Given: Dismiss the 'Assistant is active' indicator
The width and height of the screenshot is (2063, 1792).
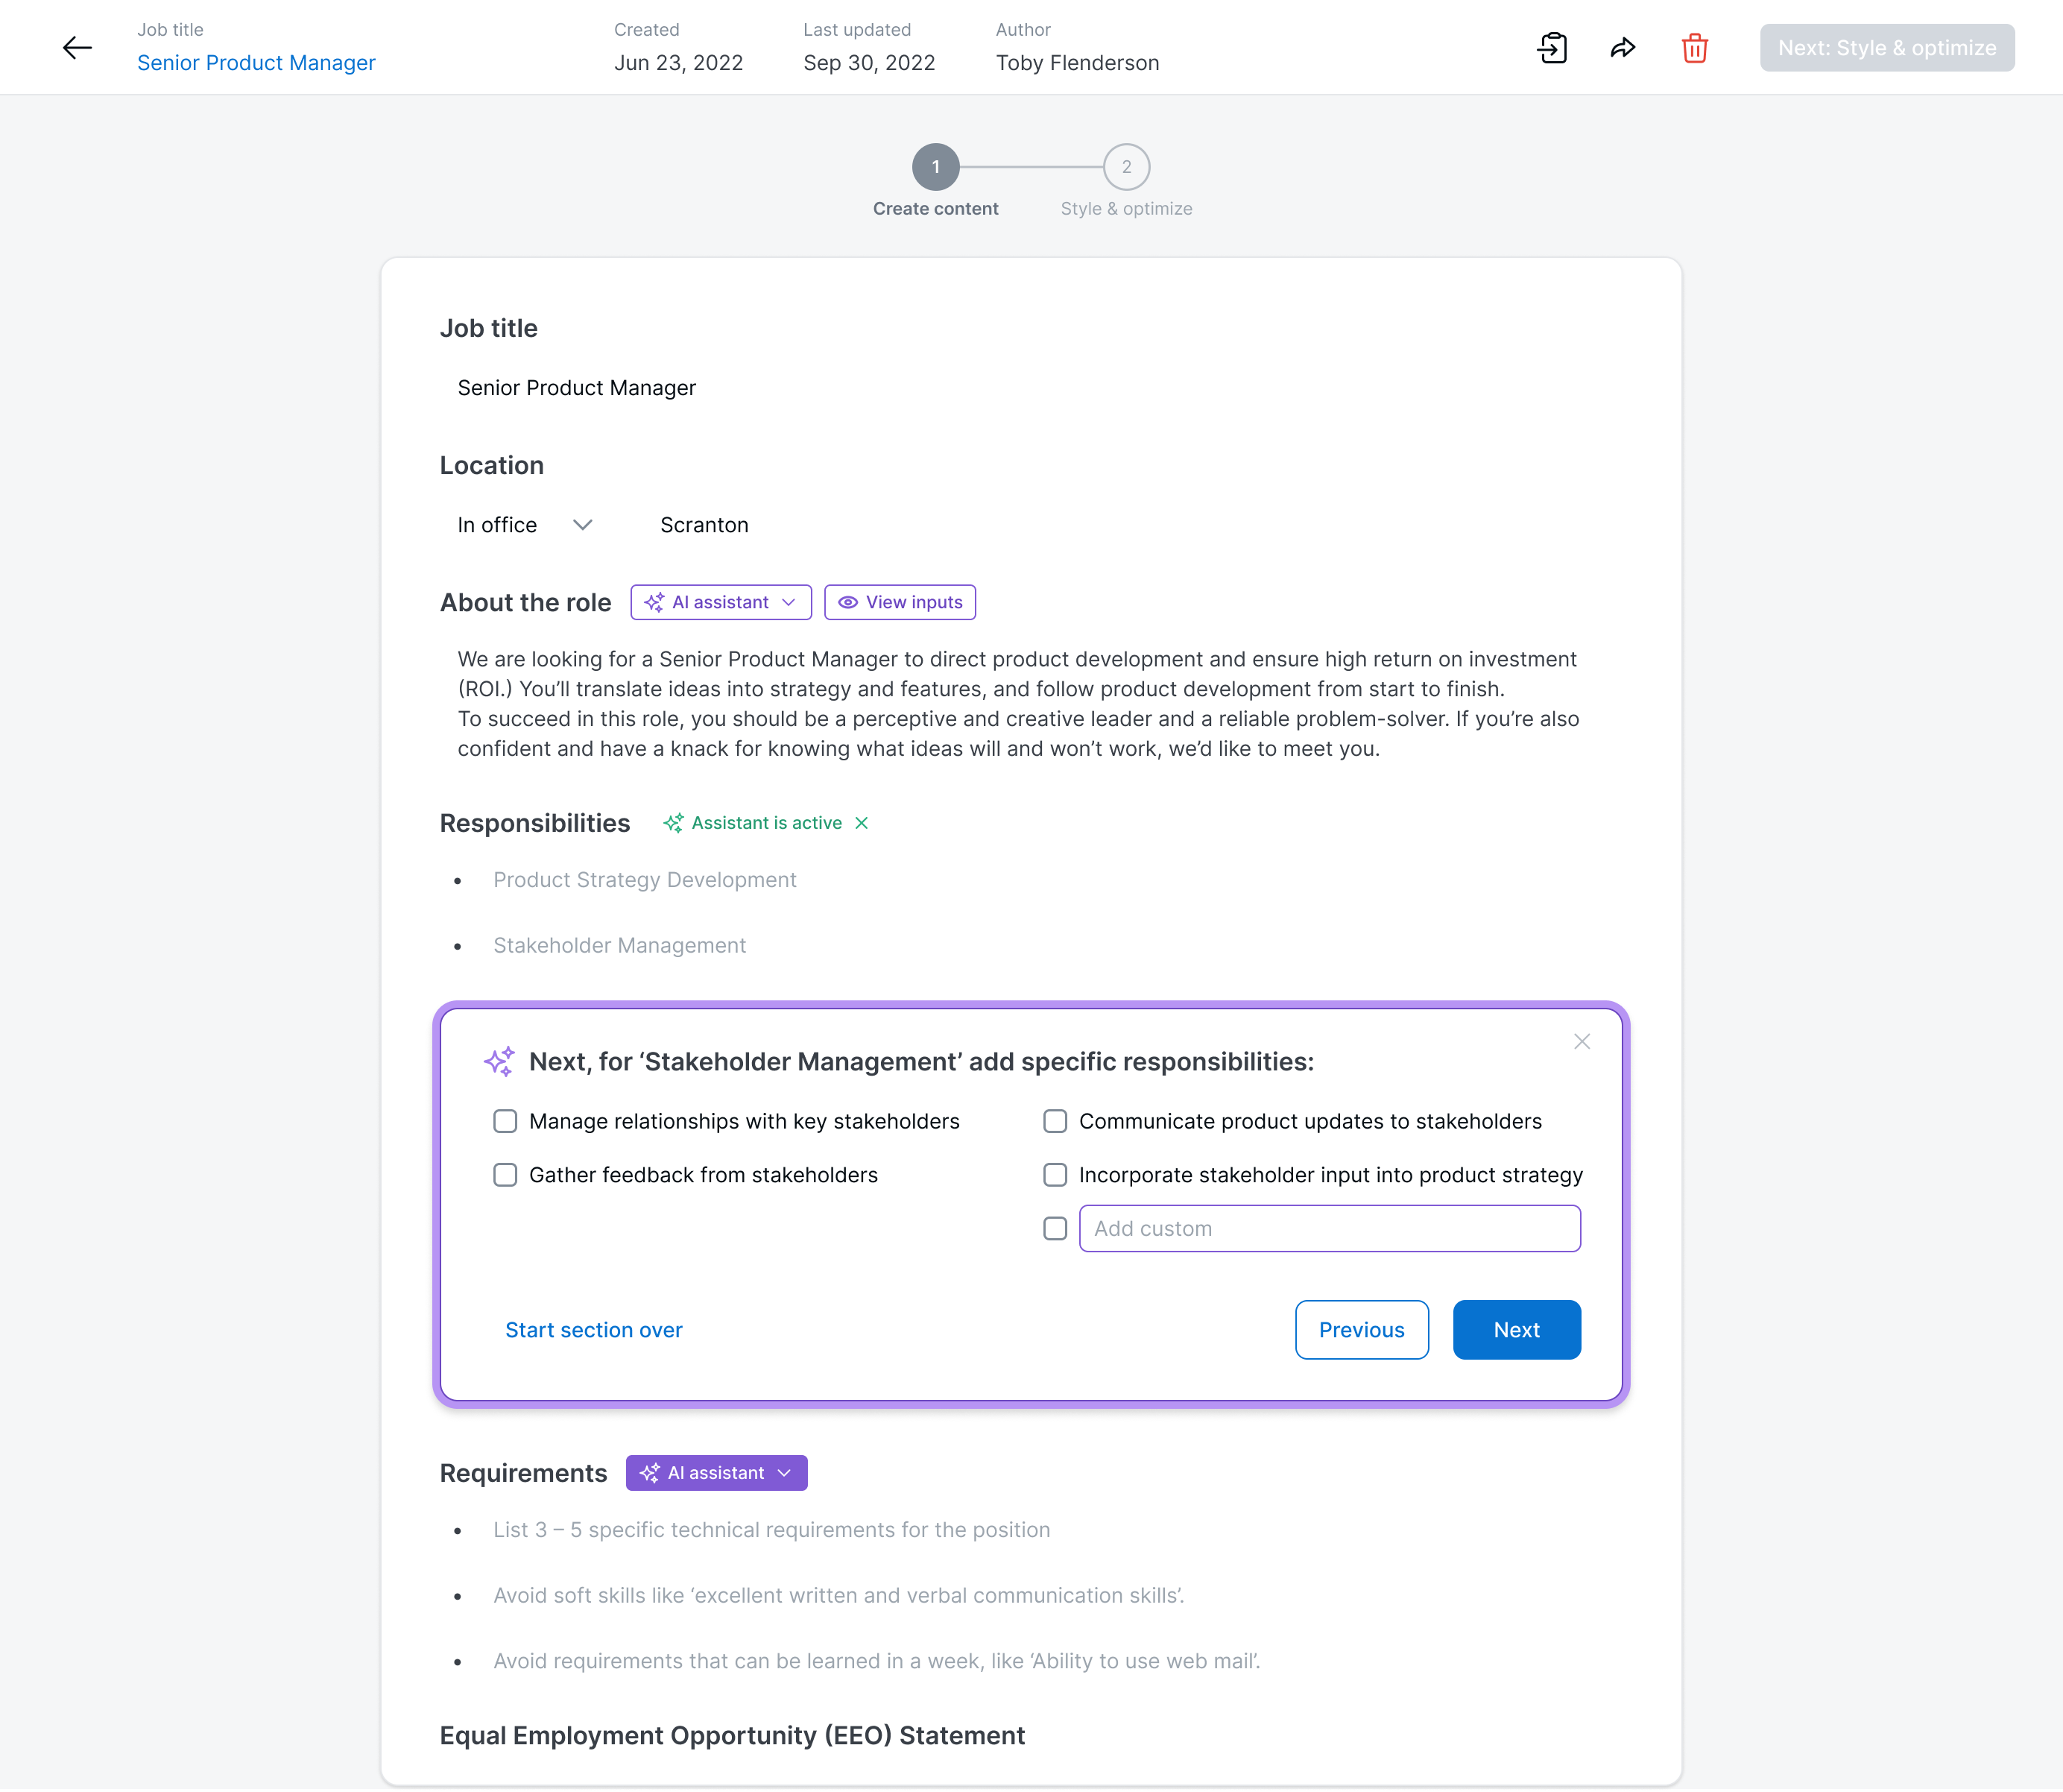Looking at the screenshot, I should tap(862, 823).
